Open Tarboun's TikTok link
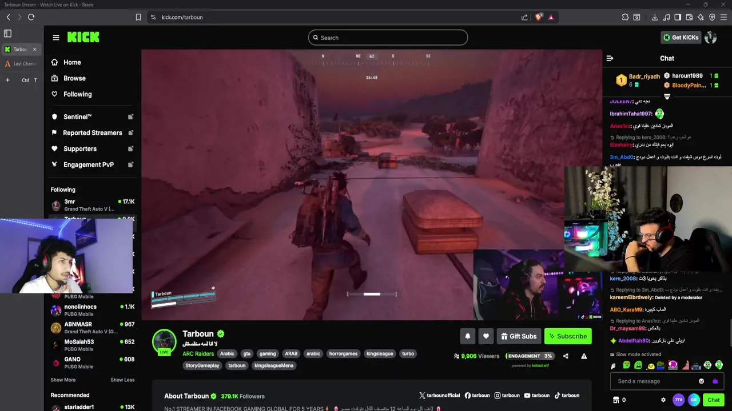 [x=567, y=396]
